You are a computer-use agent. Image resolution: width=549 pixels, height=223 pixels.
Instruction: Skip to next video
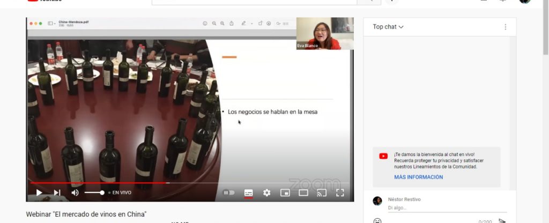point(57,192)
